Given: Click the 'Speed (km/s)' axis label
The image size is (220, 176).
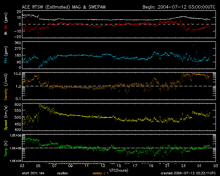Looking at the screenshot, I should tap(6, 118).
